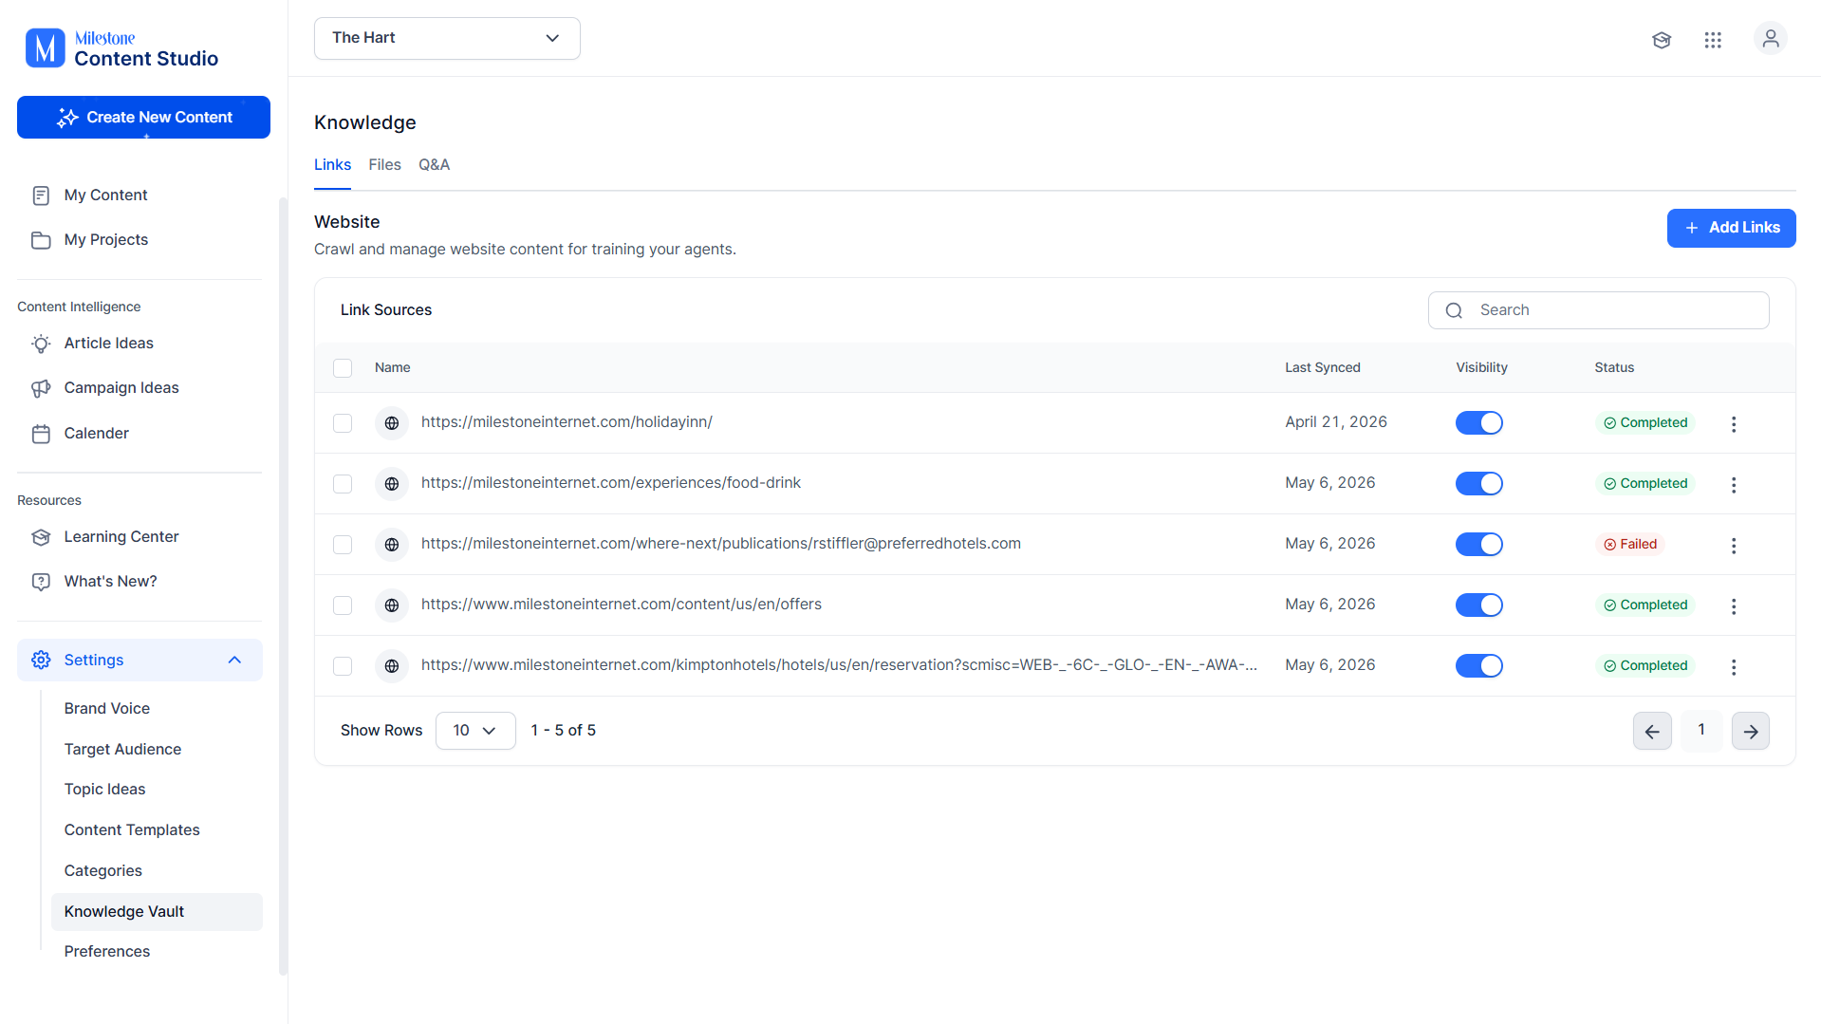Collapse the Settings section
Viewport: 1821px width, 1024px height.
pyautogui.click(x=234, y=661)
